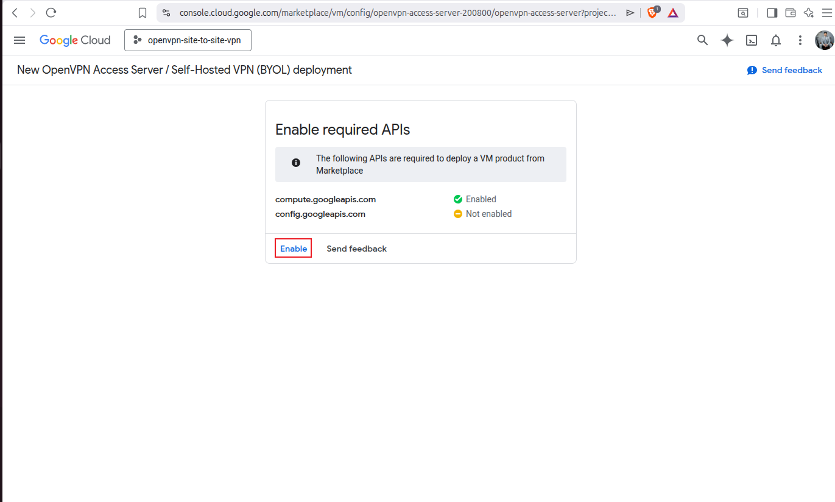Click the yellow Not enabled status icon
The width and height of the screenshot is (835, 502).
point(458,214)
